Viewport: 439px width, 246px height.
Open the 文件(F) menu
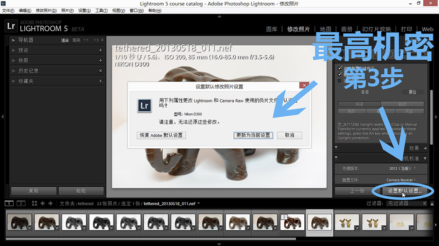[8, 11]
